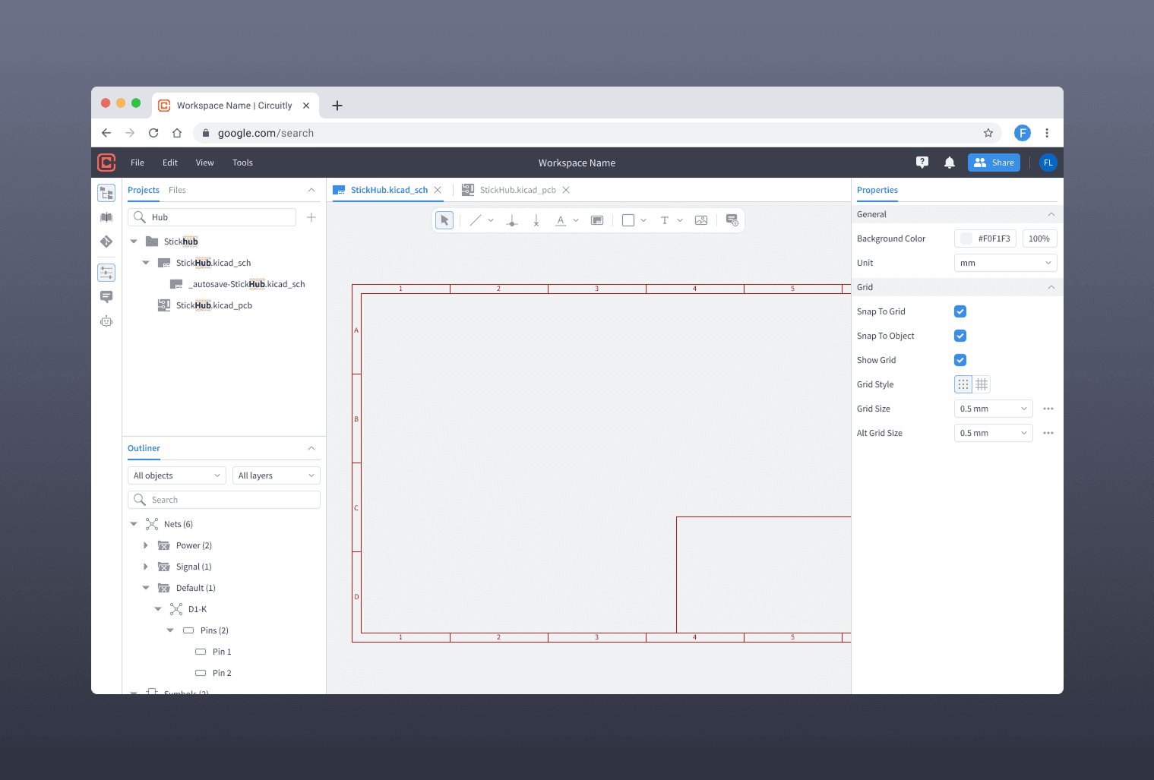
Task: Open wire tool options dropdown arrow
Action: point(491,220)
